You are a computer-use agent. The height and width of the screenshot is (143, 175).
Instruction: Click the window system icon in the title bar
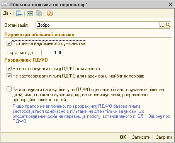click(x=4, y=5)
